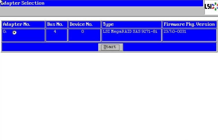The width and height of the screenshot is (218, 140).
Task: Click the Start button
Action: (111, 47)
